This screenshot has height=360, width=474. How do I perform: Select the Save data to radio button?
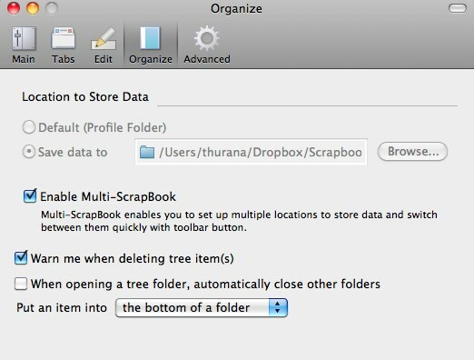(29, 152)
